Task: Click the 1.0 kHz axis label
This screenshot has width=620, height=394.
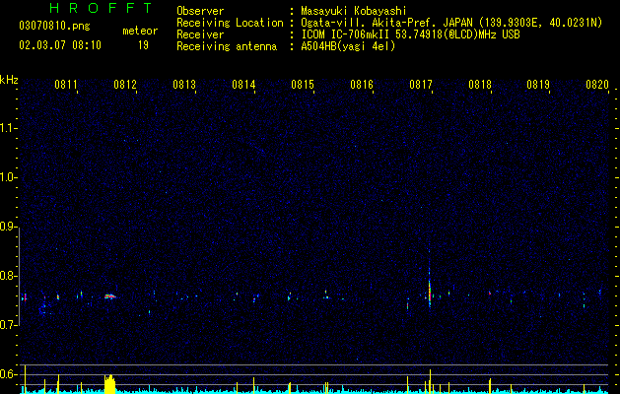Action: coord(8,177)
